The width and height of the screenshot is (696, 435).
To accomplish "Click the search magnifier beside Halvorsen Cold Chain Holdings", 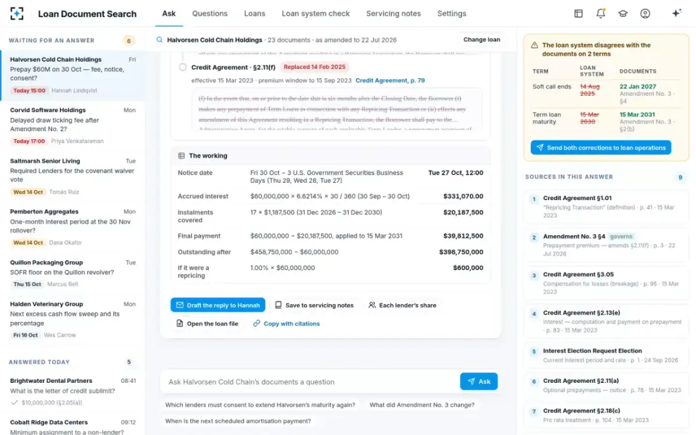I will tap(159, 40).
